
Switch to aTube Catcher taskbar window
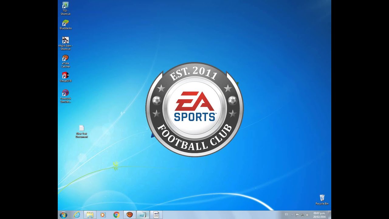130,215
